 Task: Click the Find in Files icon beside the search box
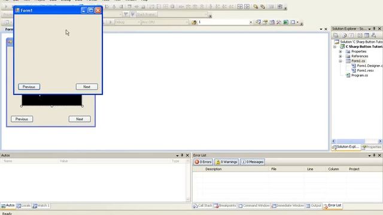(x=194, y=22)
